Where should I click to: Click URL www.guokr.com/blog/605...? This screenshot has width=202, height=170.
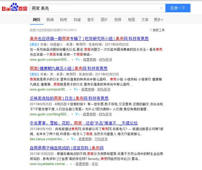coord(49,114)
